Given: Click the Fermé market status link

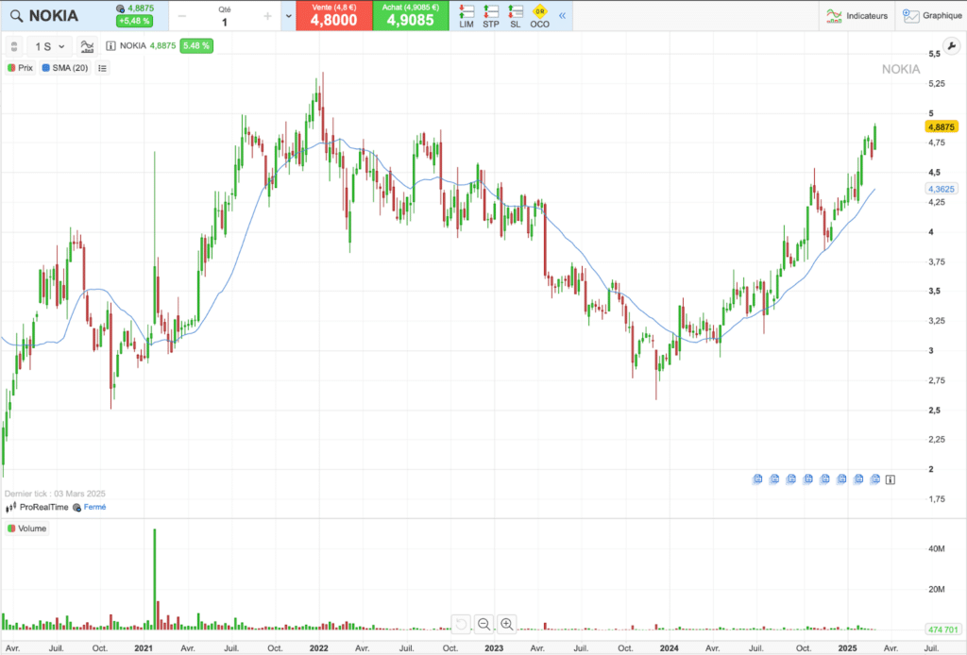Looking at the screenshot, I should pos(94,507).
